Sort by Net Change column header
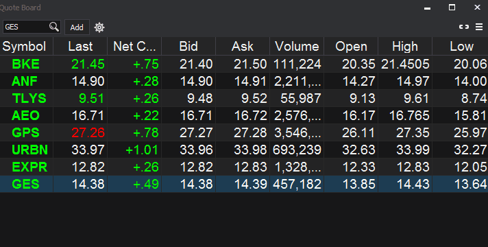The width and height of the screenshot is (488, 247). click(134, 47)
